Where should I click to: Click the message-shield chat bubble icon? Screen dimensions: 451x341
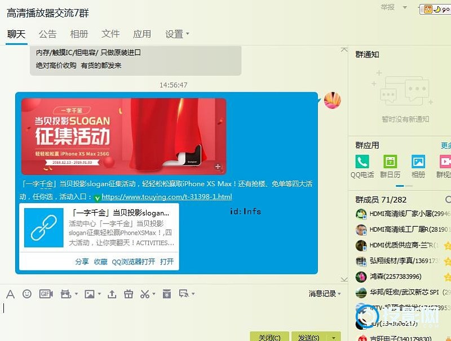click(184, 293)
